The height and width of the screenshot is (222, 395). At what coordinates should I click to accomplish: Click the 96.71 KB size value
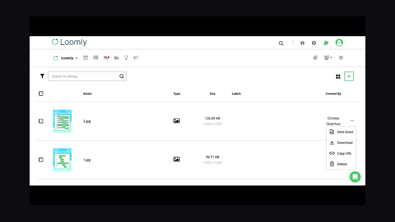click(213, 157)
